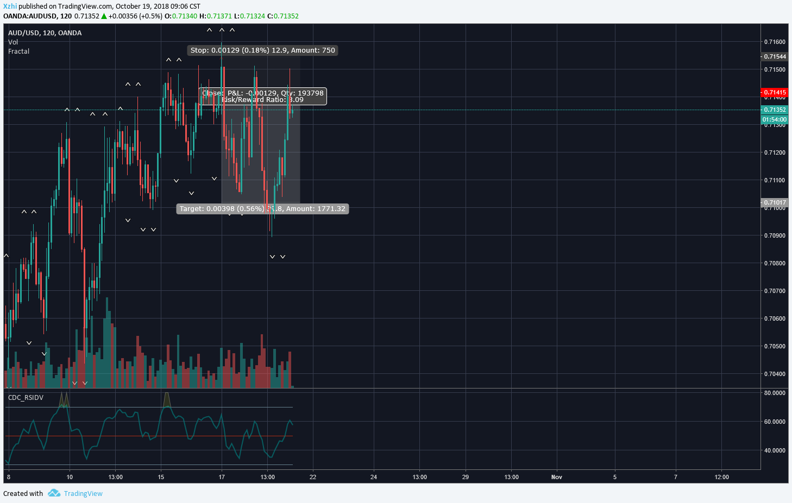Click the Target 0.00398 position label

click(x=263, y=209)
